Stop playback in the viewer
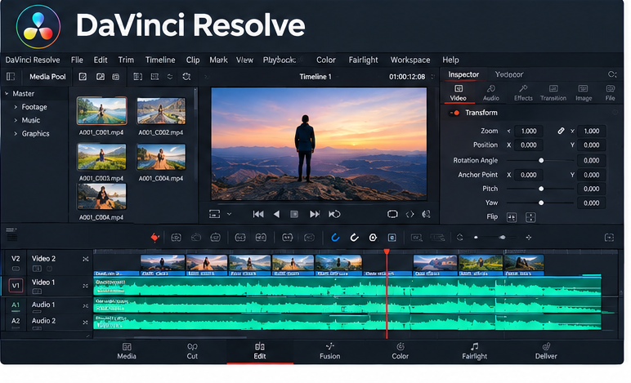 click(294, 214)
